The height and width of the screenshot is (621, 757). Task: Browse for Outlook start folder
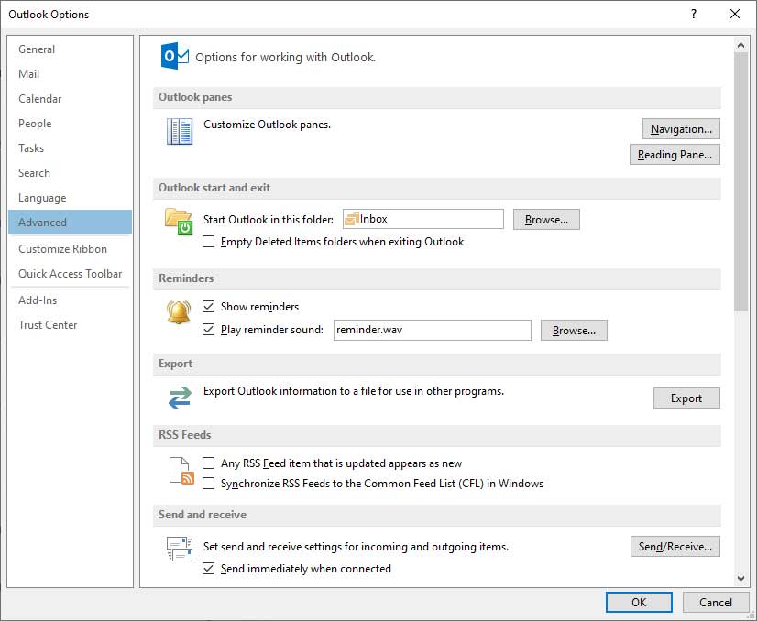click(546, 220)
